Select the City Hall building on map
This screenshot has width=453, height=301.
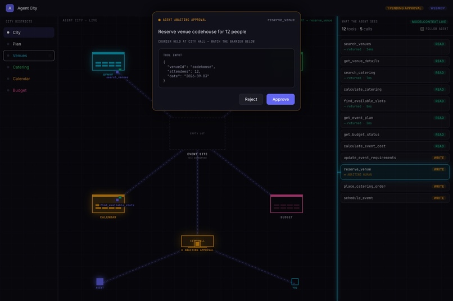(x=197, y=242)
